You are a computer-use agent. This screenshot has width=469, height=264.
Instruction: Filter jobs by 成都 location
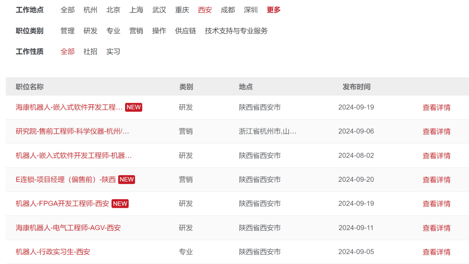pos(228,10)
